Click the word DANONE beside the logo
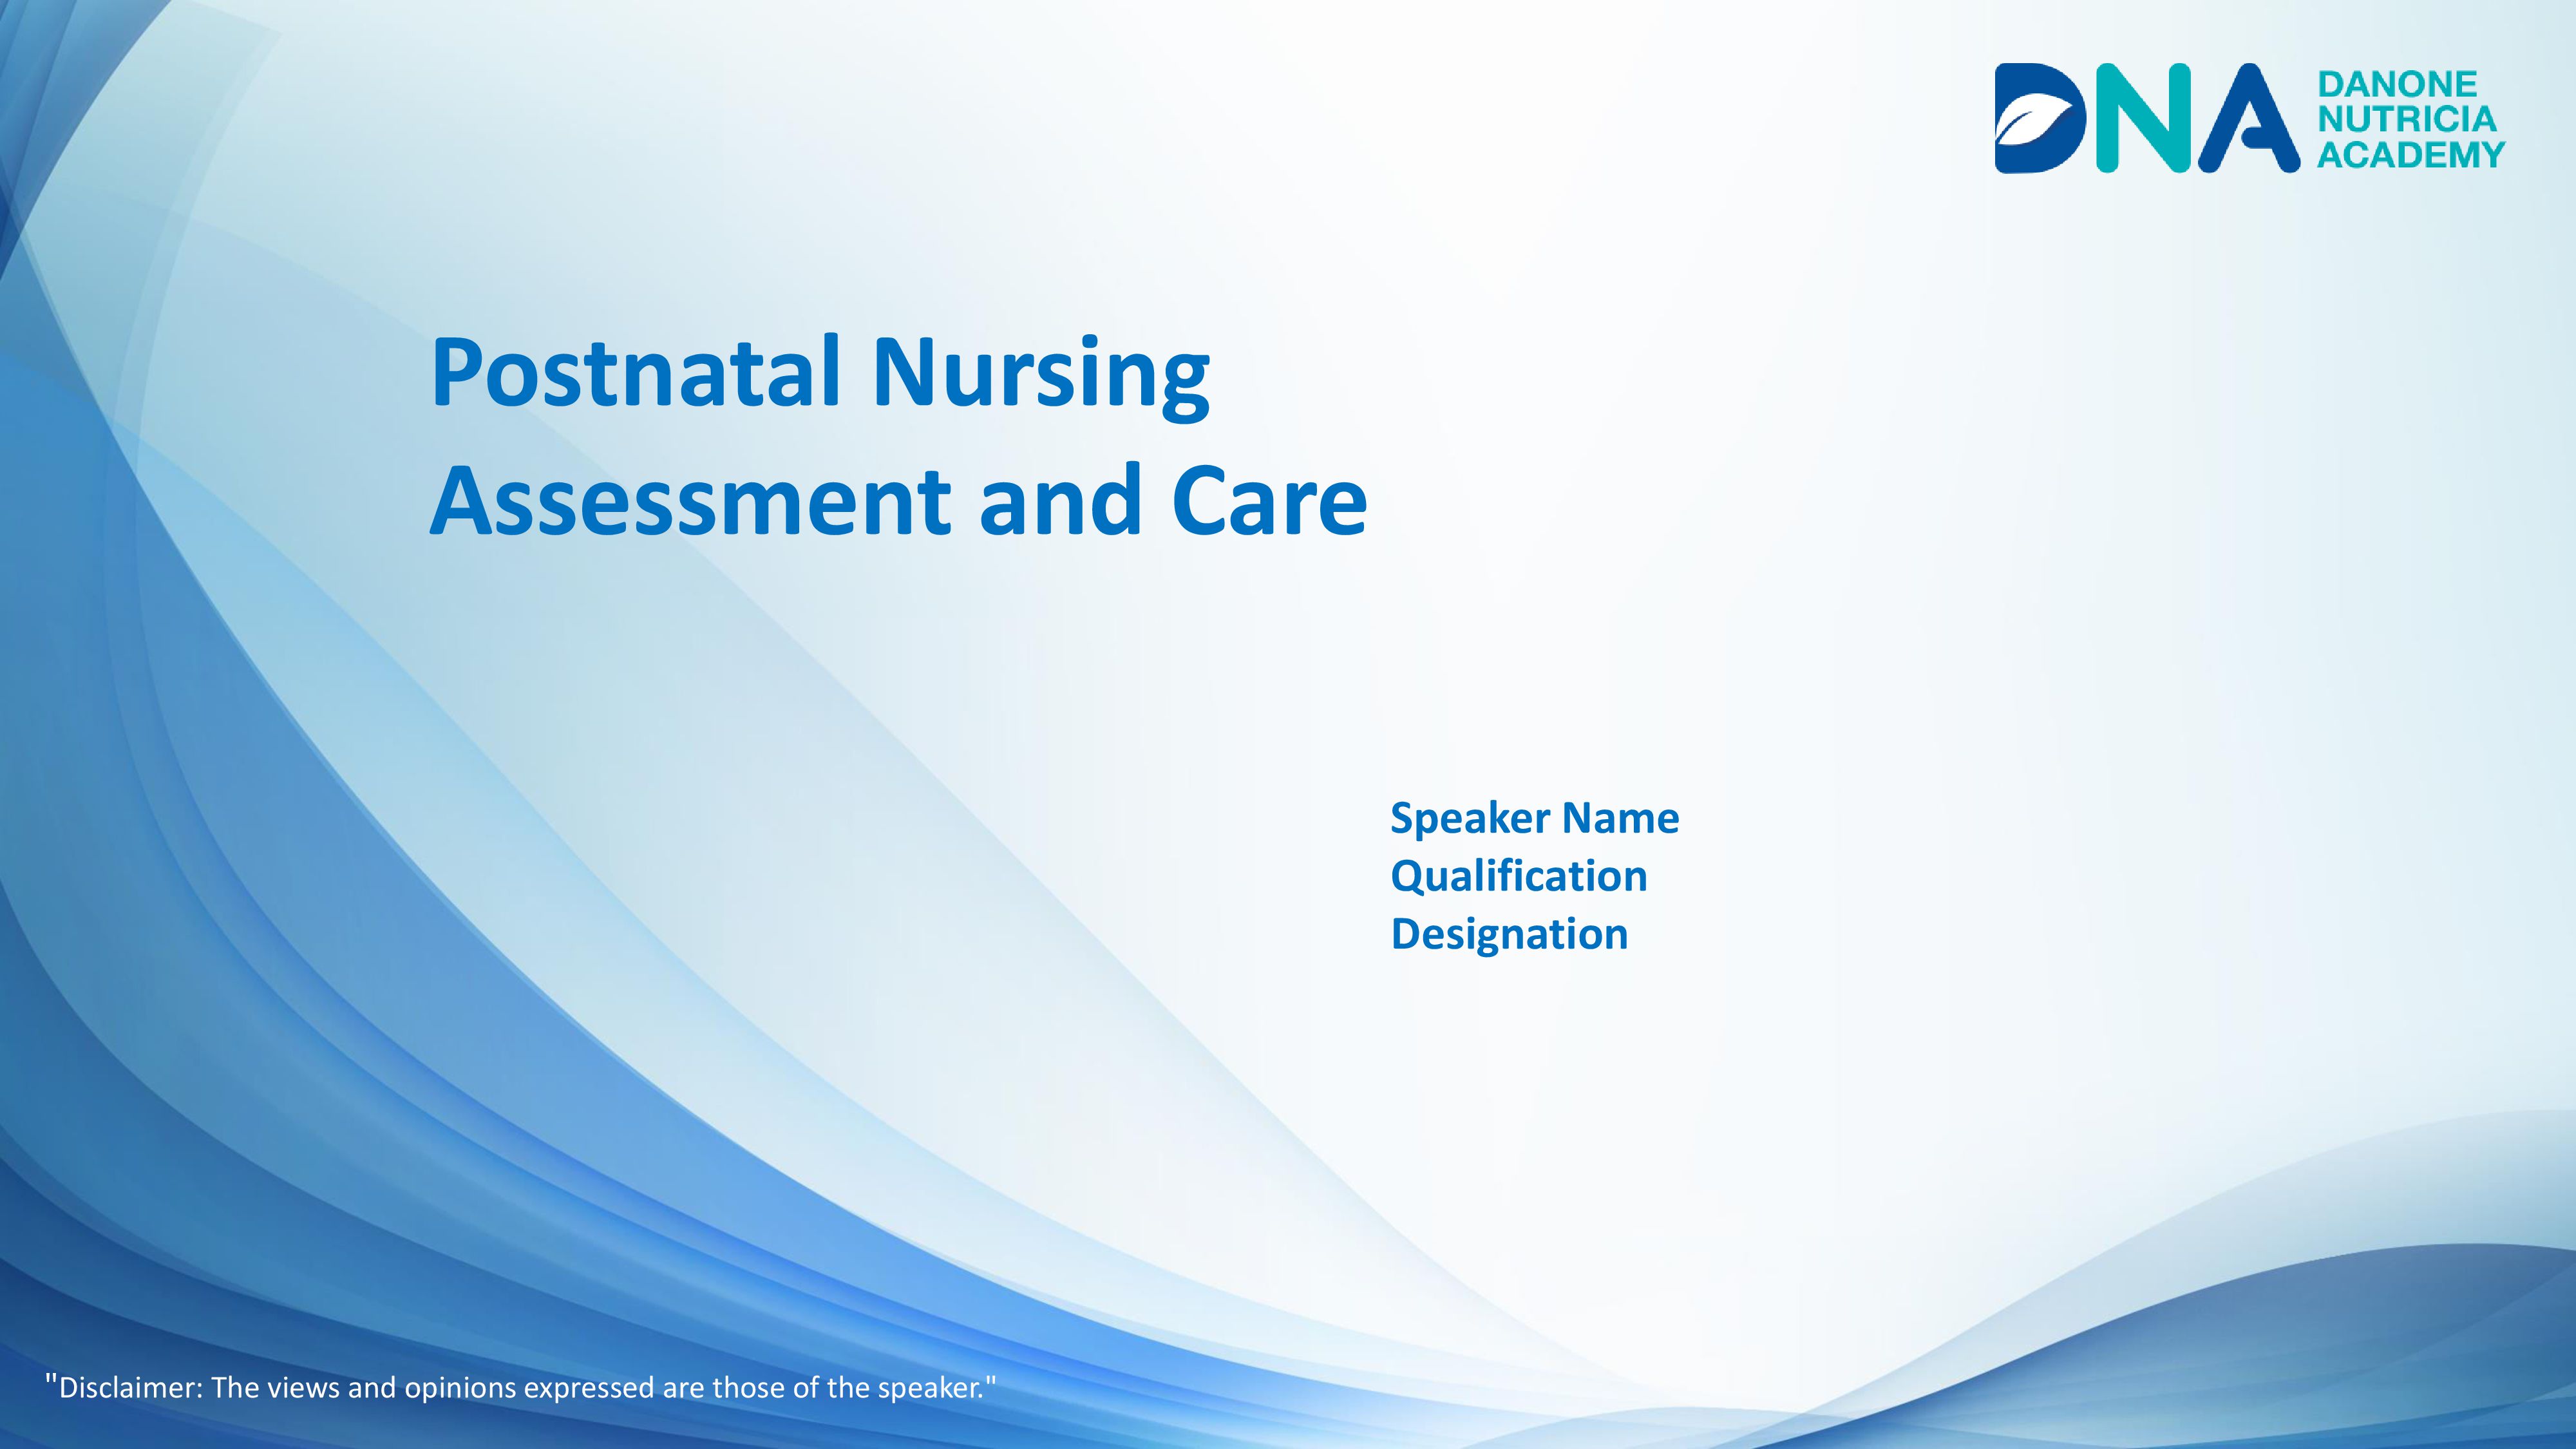 [x=2396, y=84]
